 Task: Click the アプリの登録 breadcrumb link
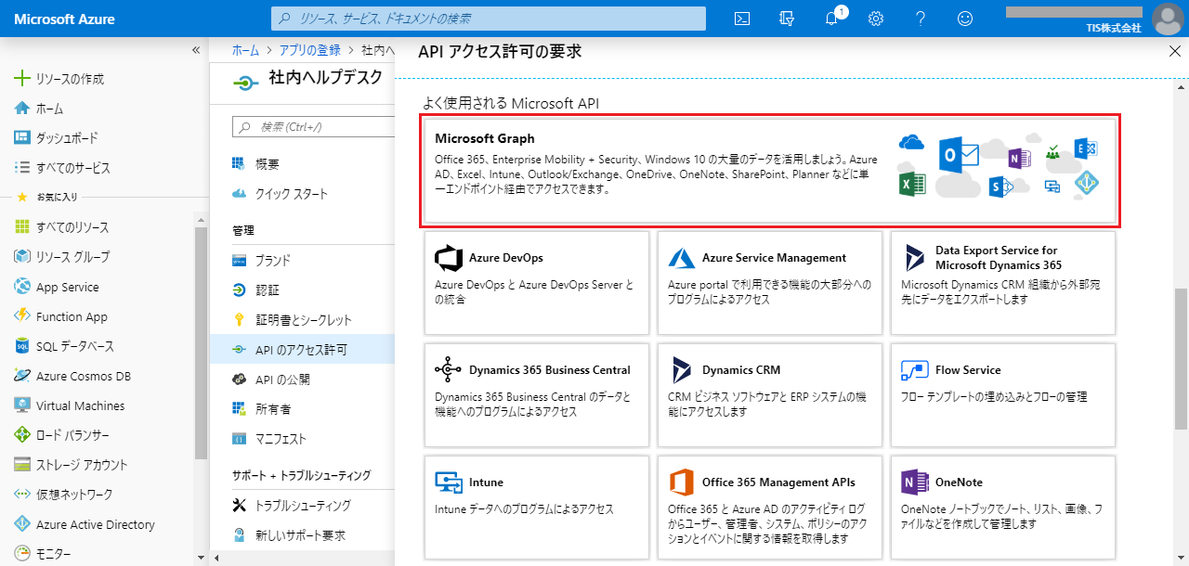pos(309,50)
